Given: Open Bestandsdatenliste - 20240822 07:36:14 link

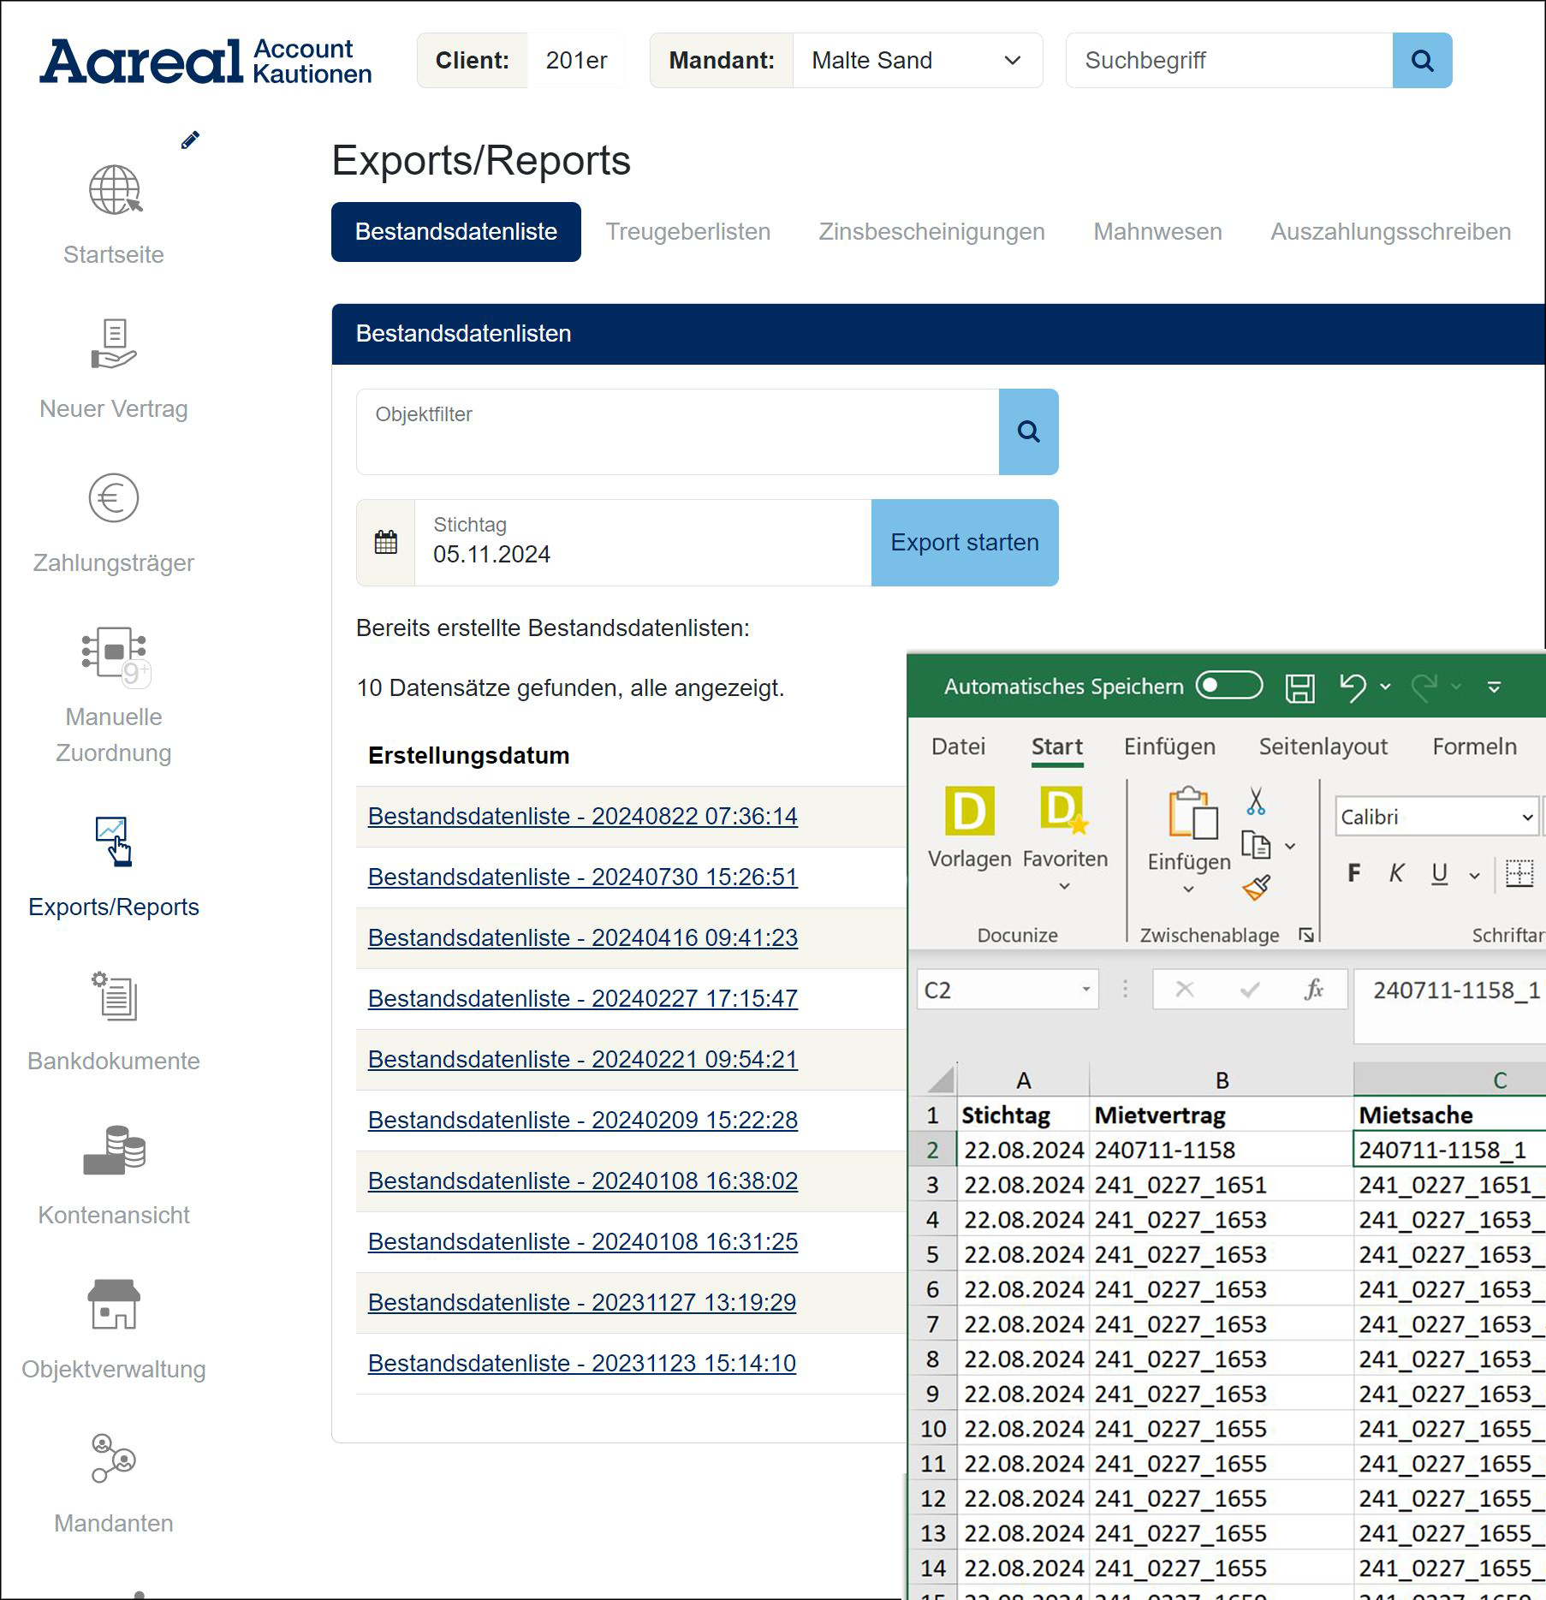Looking at the screenshot, I should point(582,817).
